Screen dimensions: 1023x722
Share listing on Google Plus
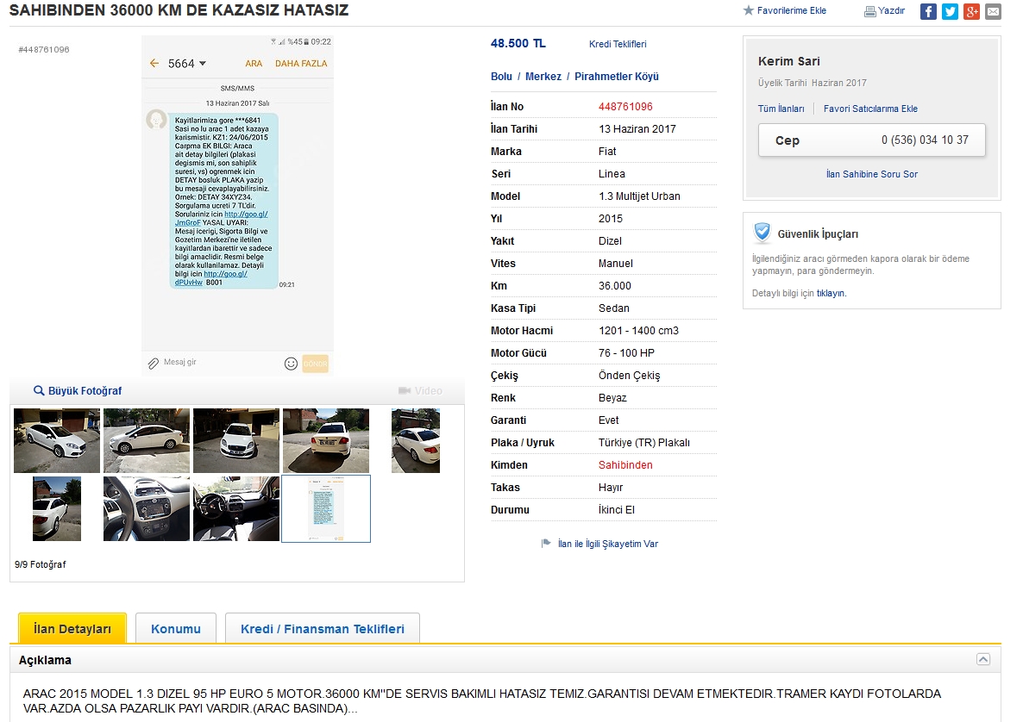972,11
